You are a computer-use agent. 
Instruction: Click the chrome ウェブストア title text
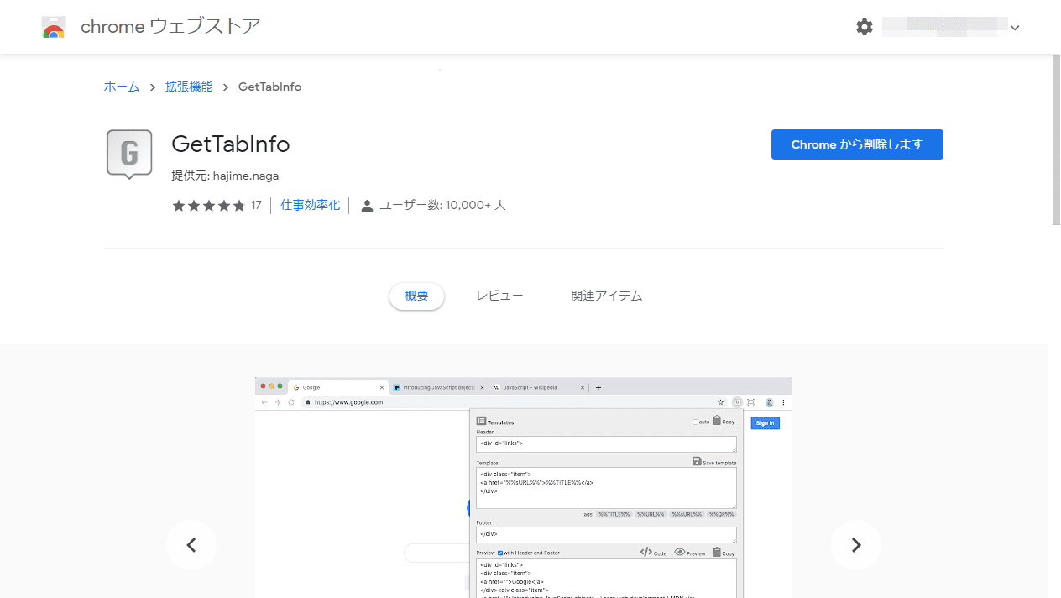tap(170, 27)
